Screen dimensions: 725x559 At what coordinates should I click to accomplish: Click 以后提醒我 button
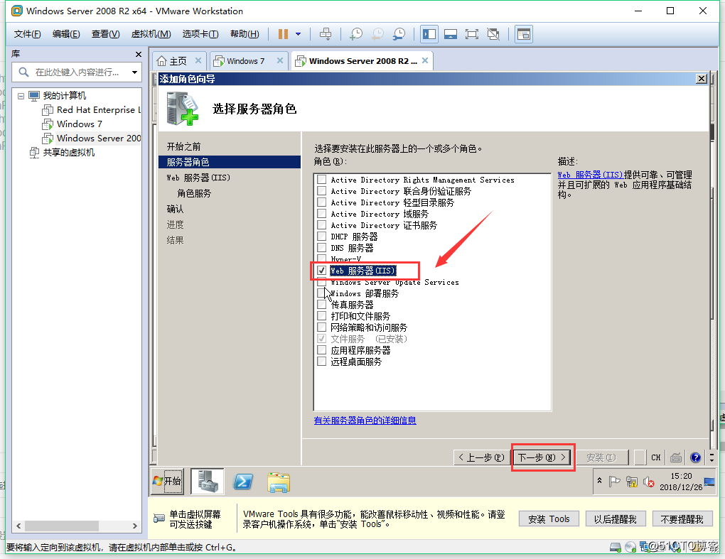coord(616,519)
